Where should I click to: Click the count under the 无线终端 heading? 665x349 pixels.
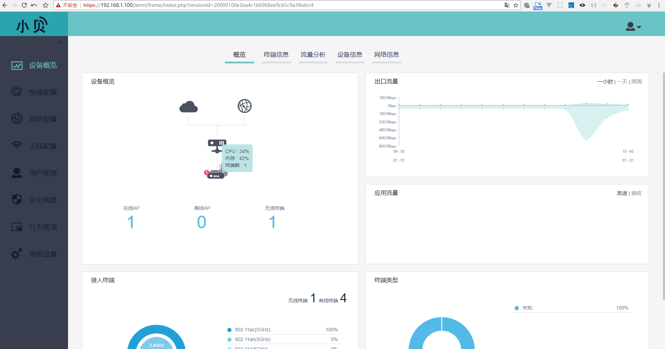272,222
